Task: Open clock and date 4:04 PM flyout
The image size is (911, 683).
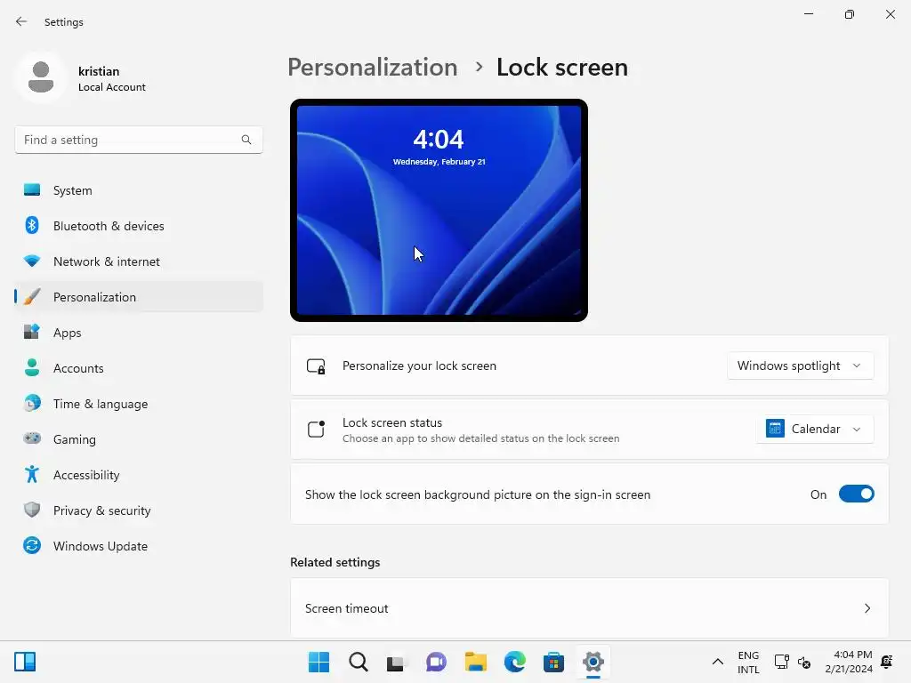Action: click(848, 662)
